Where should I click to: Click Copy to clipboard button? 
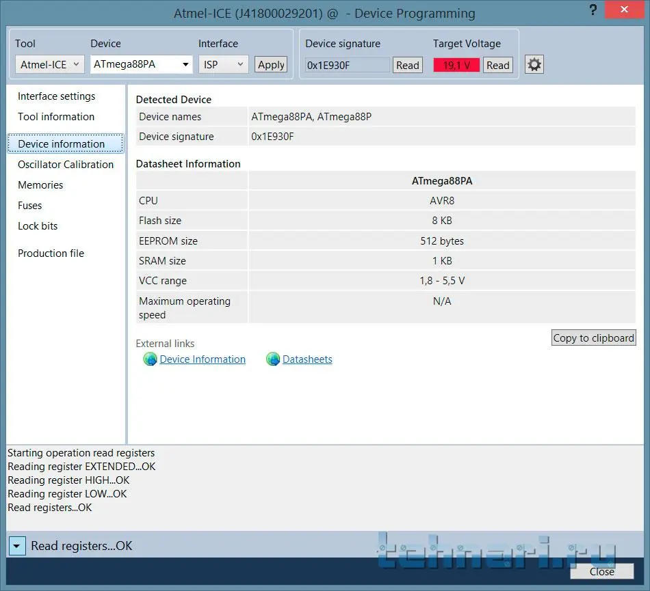(594, 338)
